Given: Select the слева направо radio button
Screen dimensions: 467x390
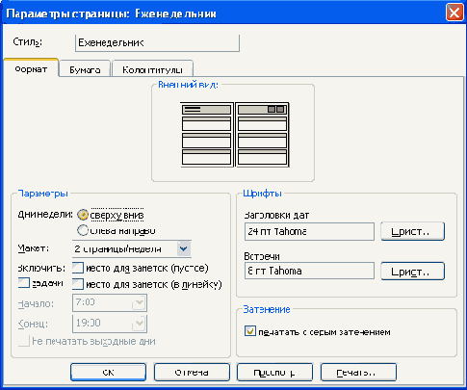Looking at the screenshot, I should point(83,230).
